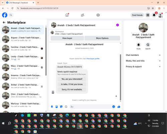
Task: Show hidden system tray icons
Action: (146, 123)
